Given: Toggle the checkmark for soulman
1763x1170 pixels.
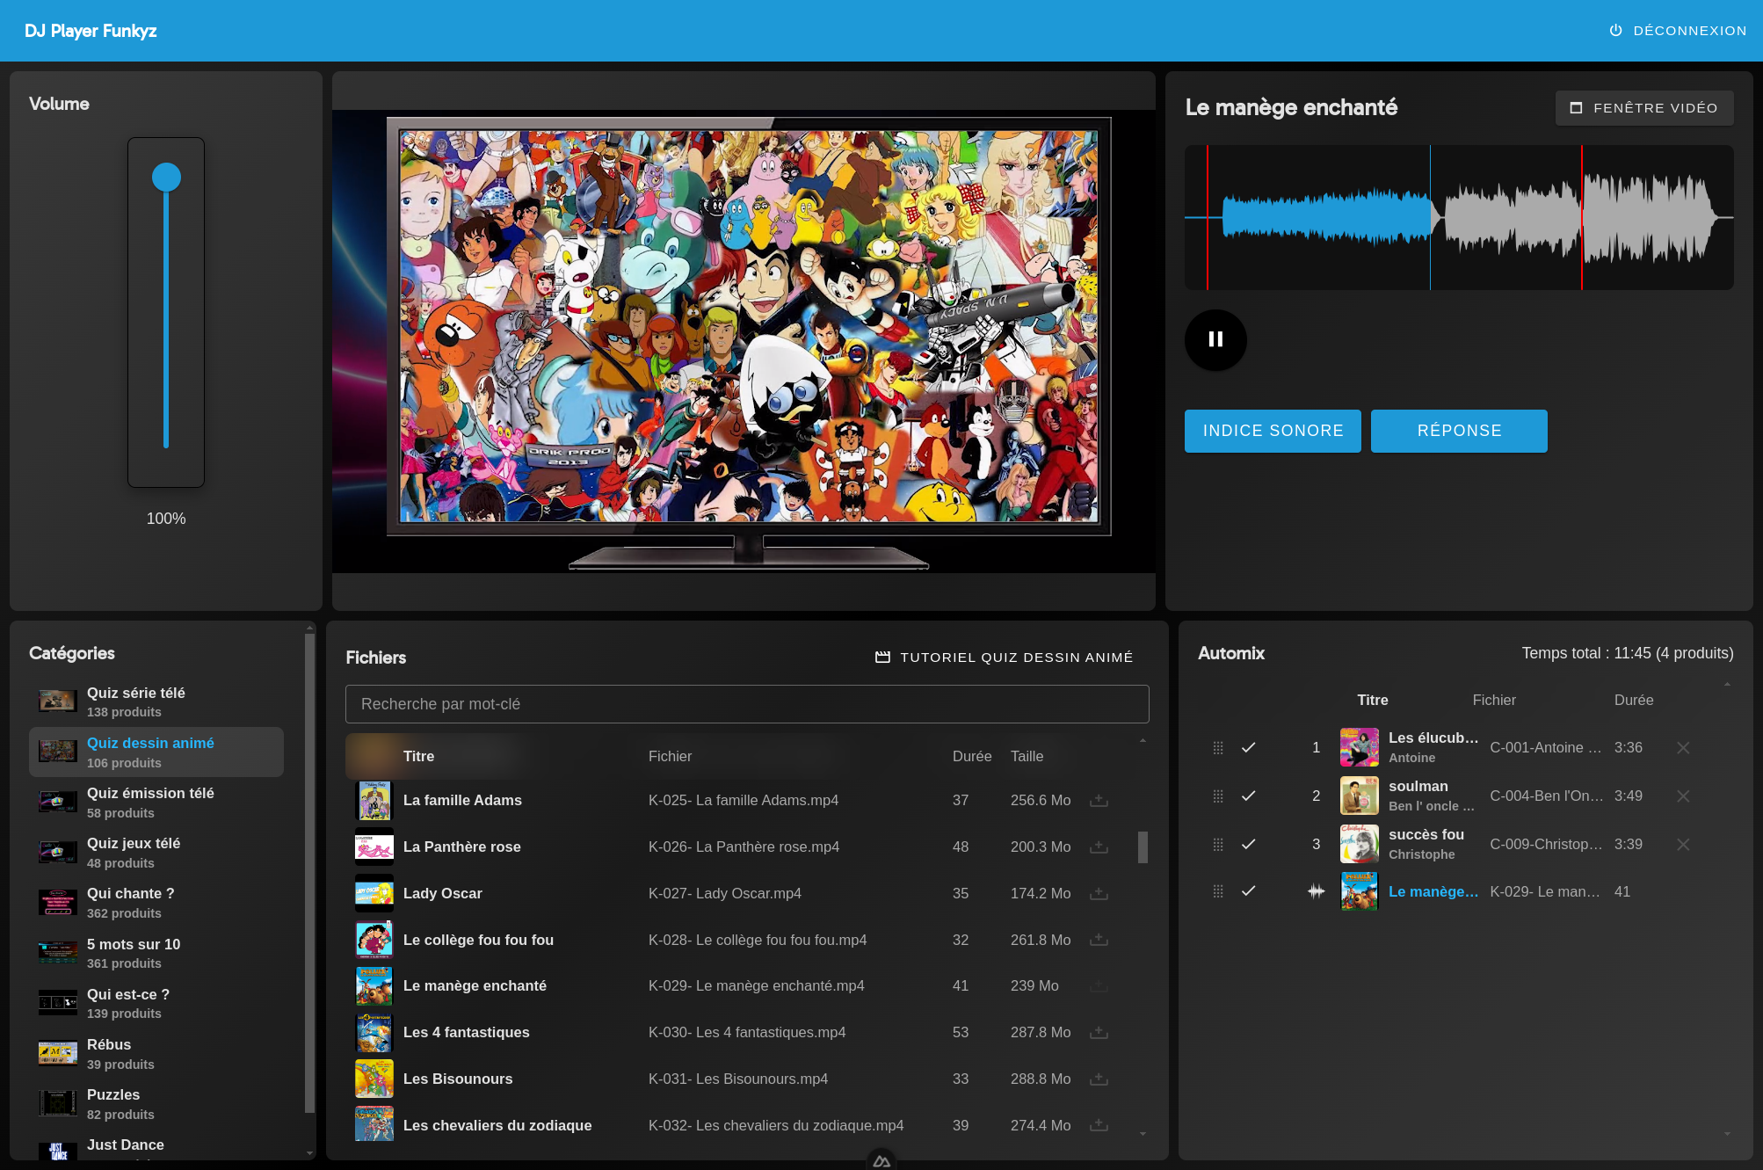Looking at the screenshot, I should 1248,796.
